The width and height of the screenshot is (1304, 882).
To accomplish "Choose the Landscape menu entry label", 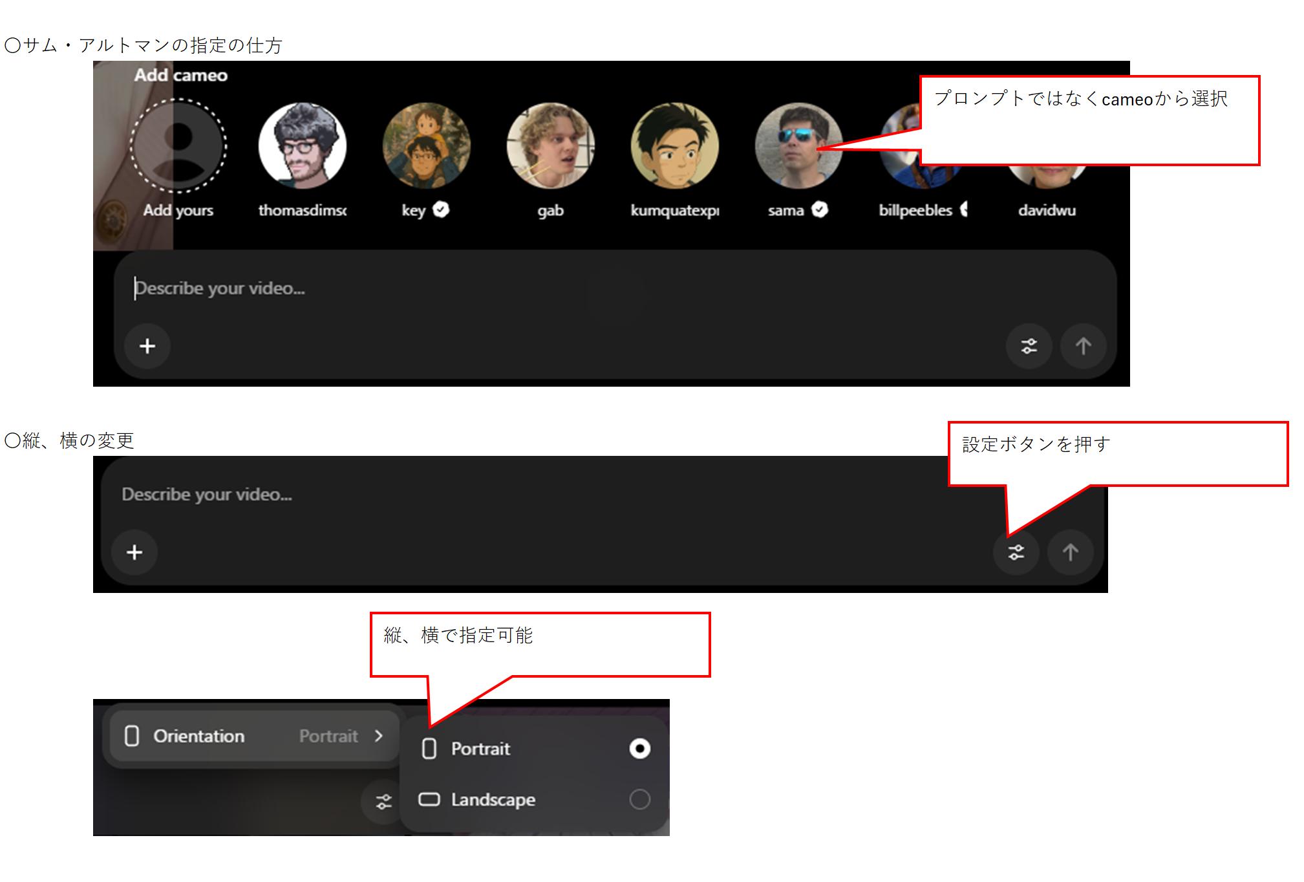I will (493, 800).
